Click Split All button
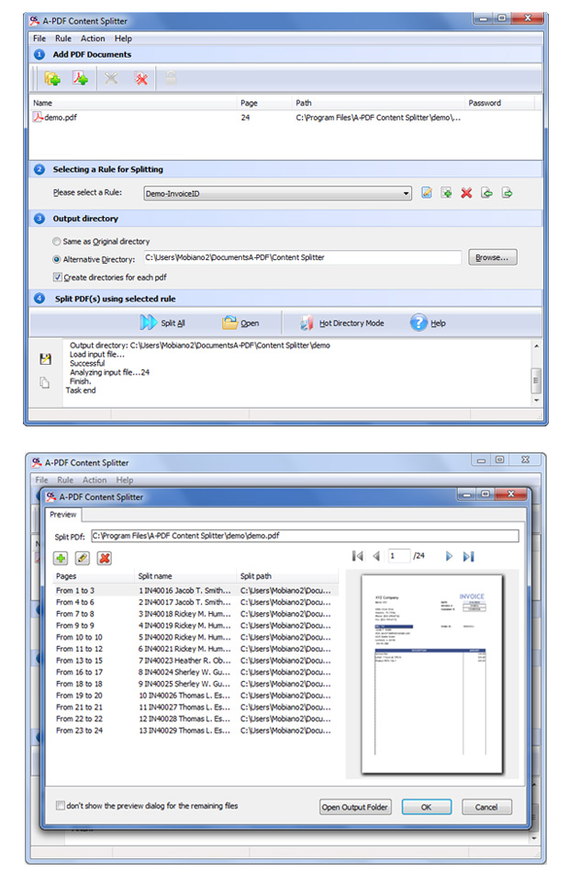This screenshot has width=569, height=873. (x=162, y=323)
